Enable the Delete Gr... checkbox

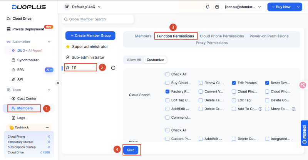(201, 109)
